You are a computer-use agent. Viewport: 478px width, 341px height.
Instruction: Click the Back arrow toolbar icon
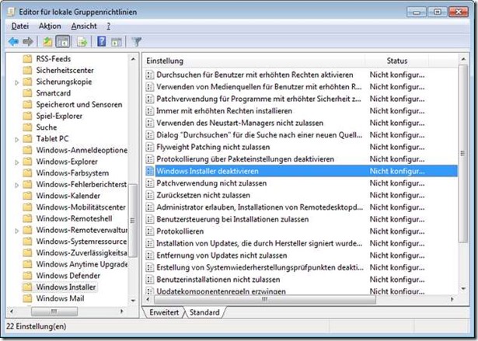click(x=13, y=41)
